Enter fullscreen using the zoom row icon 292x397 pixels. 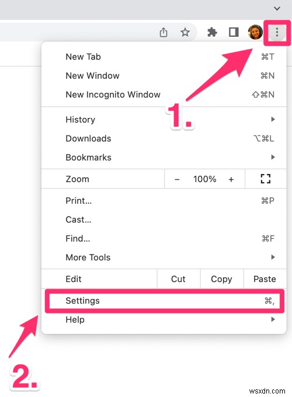tap(265, 179)
